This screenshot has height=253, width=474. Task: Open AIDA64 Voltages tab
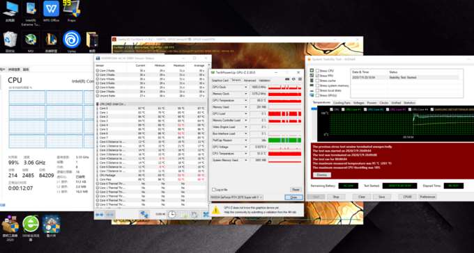pyautogui.click(x=358, y=103)
